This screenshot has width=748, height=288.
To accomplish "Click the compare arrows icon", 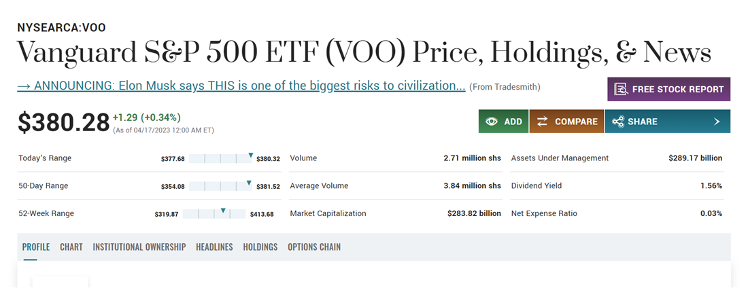I will tap(543, 122).
